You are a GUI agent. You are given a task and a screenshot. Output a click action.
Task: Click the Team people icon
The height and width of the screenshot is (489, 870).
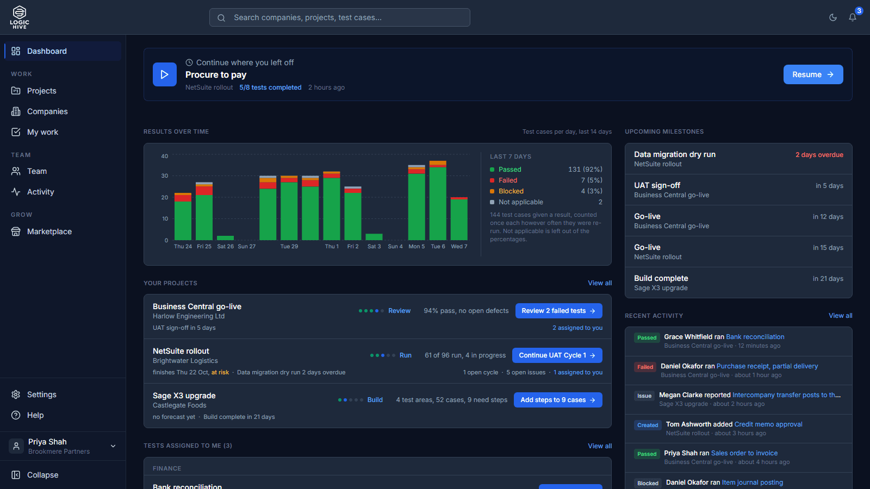tap(16, 171)
